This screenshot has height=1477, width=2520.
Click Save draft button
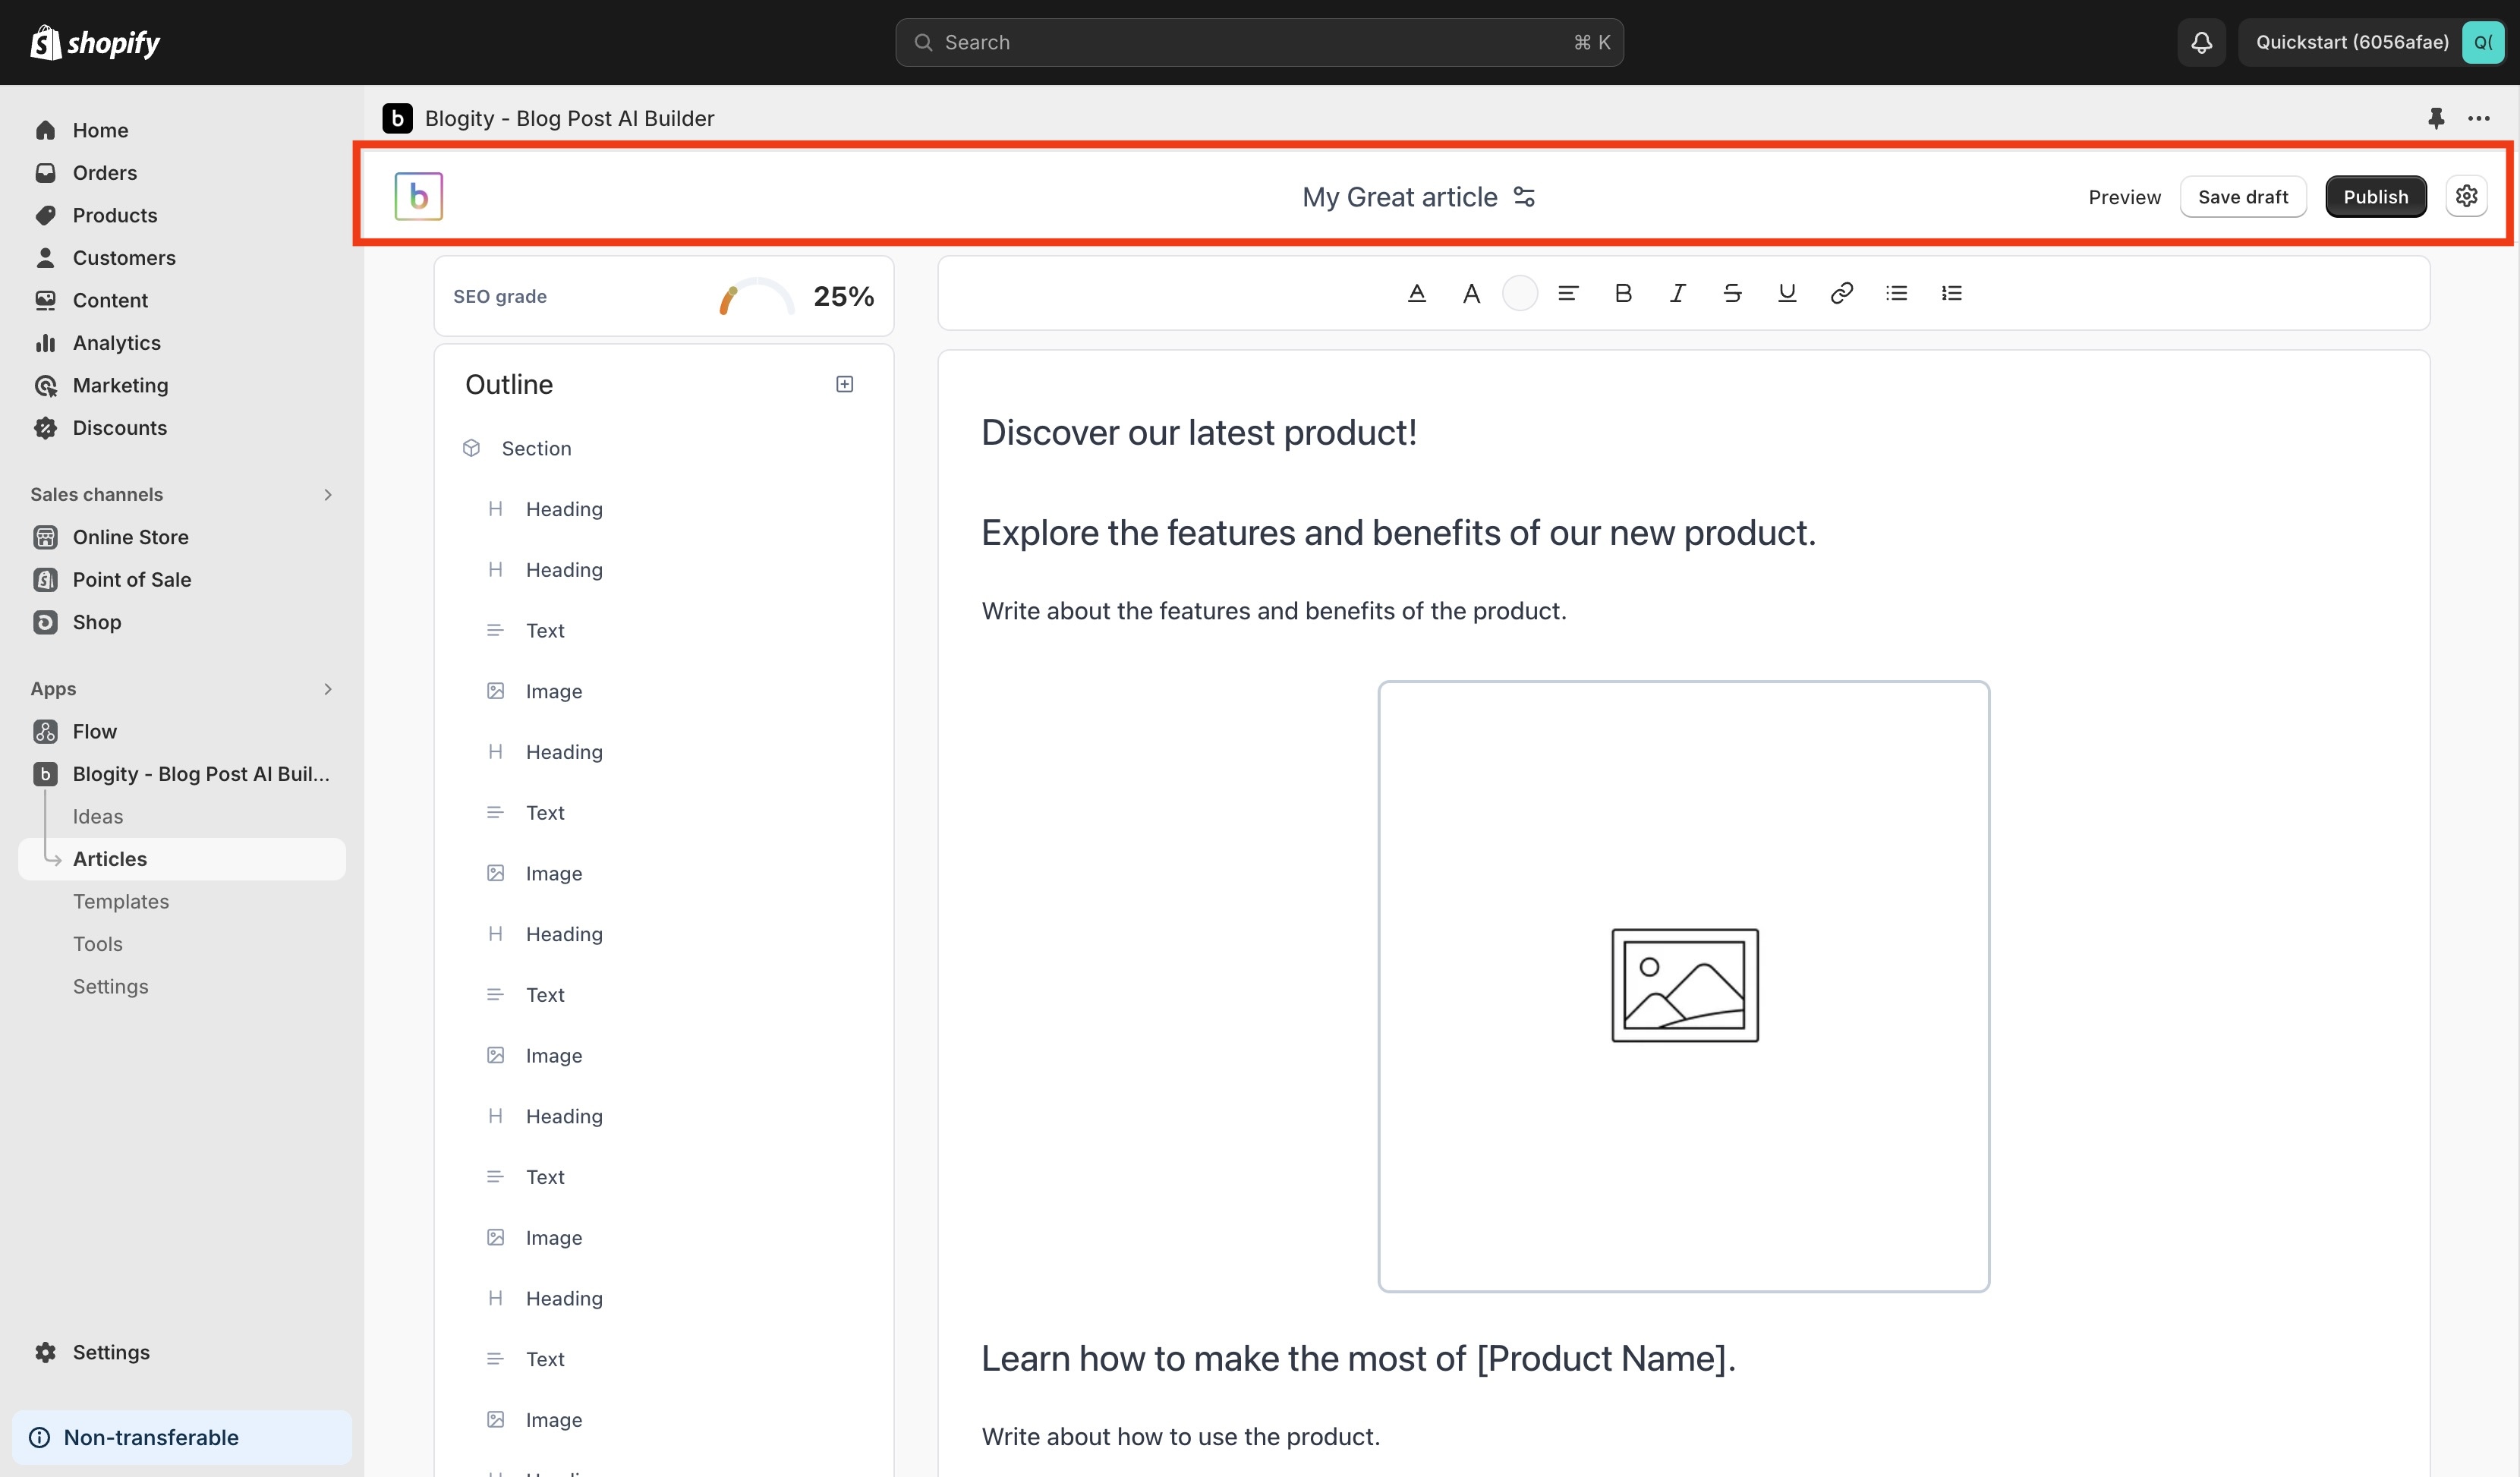pyautogui.click(x=2242, y=197)
